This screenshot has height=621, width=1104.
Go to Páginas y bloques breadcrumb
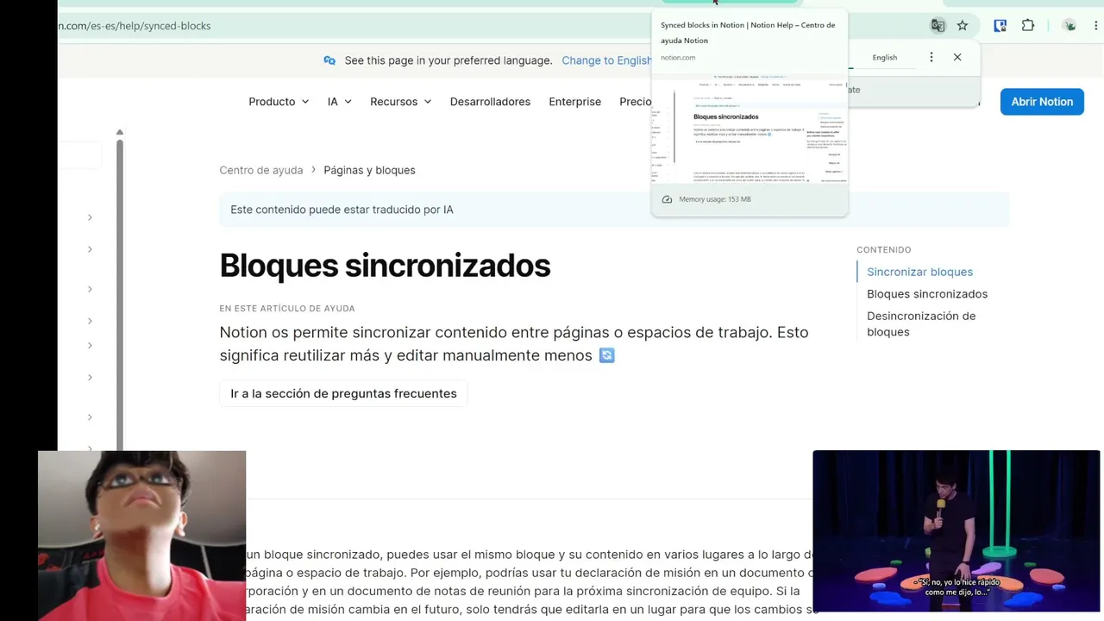click(x=369, y=170)
